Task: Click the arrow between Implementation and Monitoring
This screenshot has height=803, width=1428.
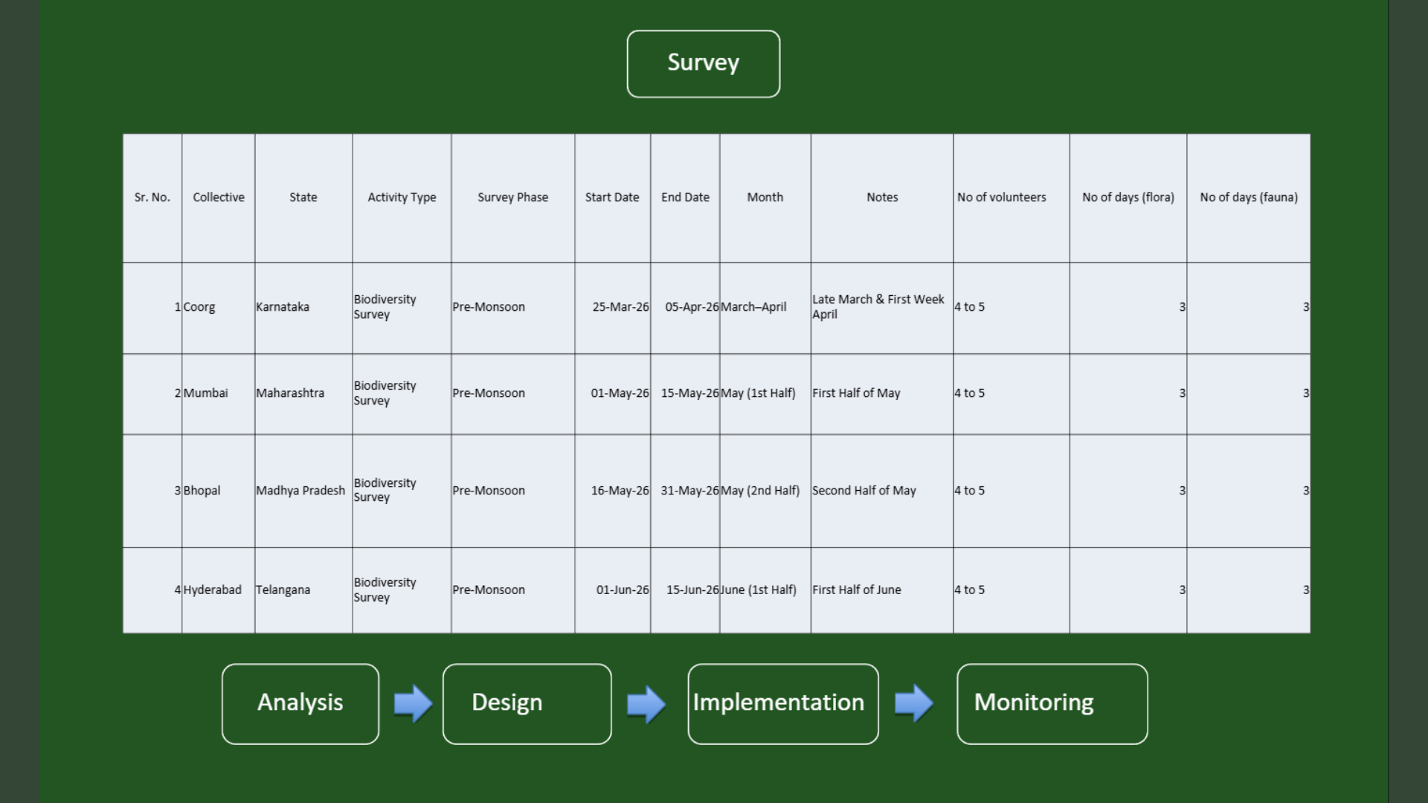Action: coord(914,703)
